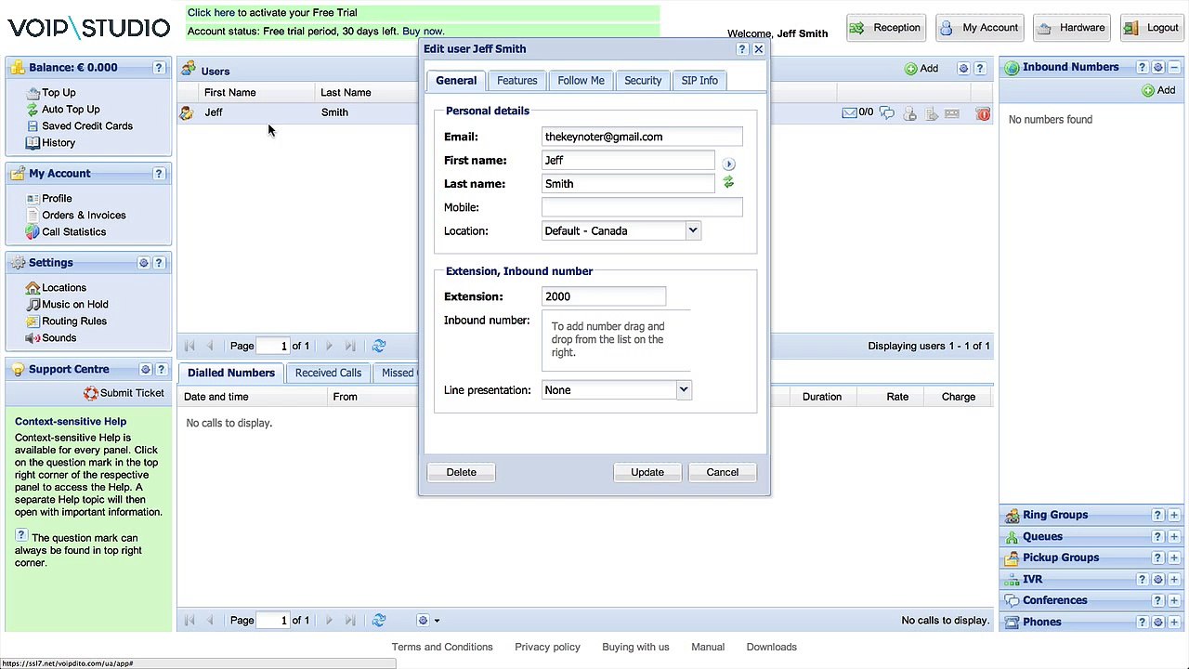Open Top Up in Balance panel

coord(58,92)
